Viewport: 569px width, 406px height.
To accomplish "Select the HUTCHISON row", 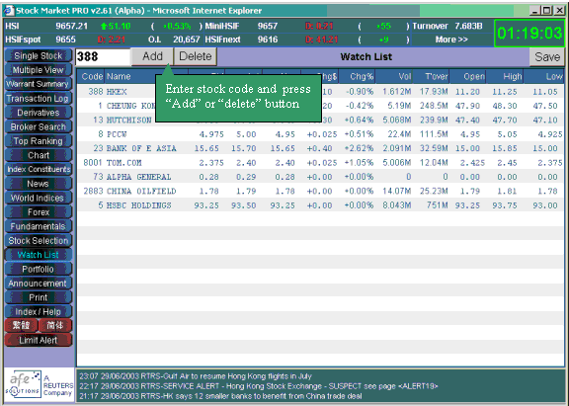I will tap(320, 120).
